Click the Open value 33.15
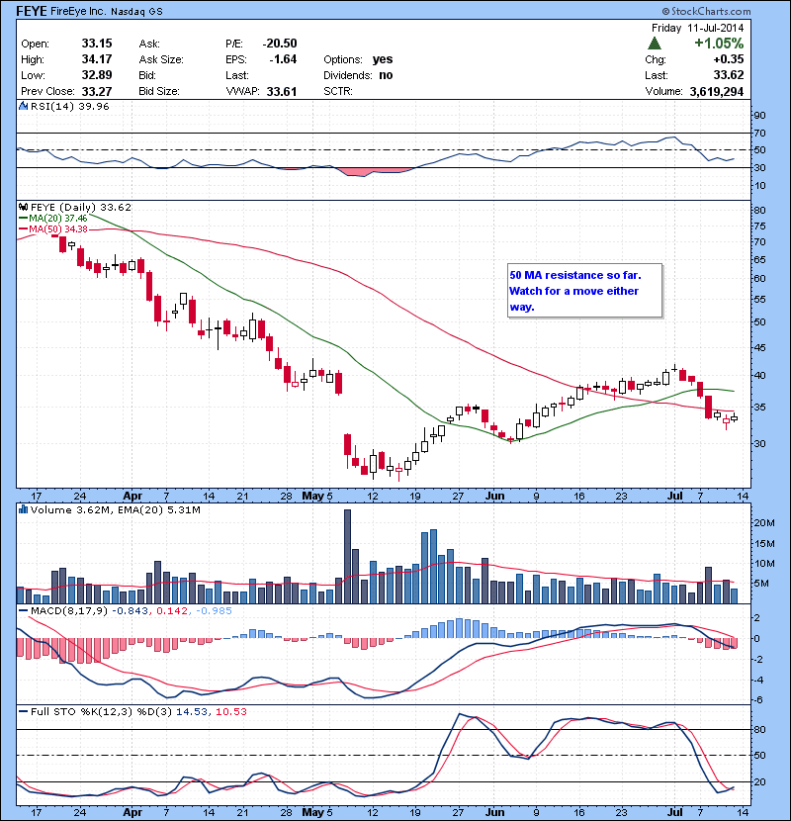791x821 pixels. point(97,44)
